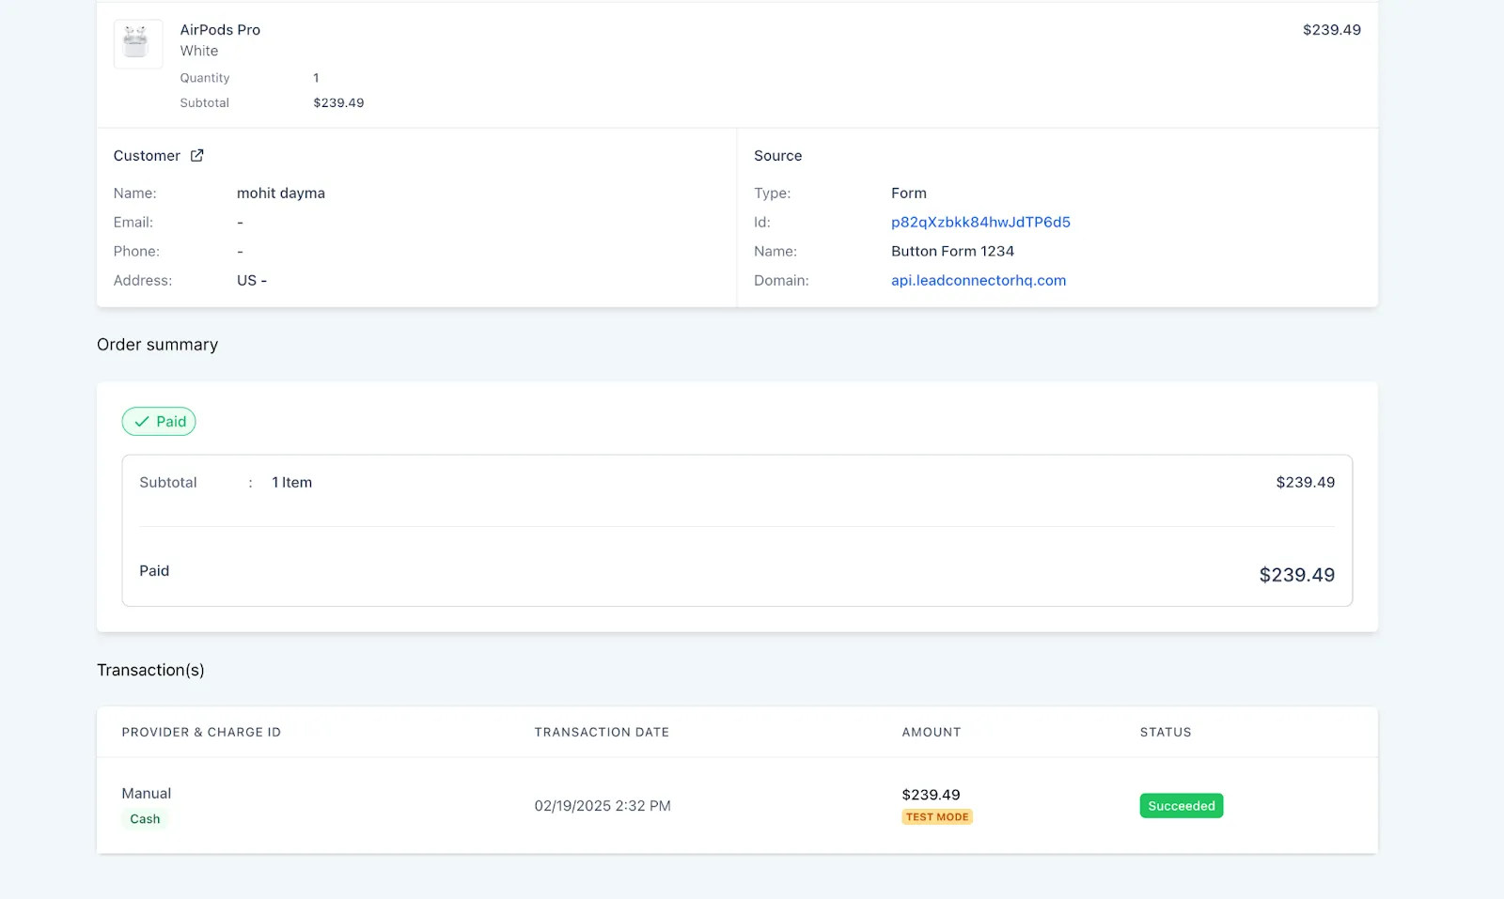This screenshot has height=899, width=1504.
Task: Click customer name mohit dayma
Action: point(281,194)
